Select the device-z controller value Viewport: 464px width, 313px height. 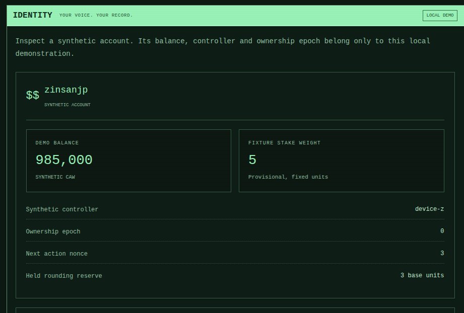429,209
